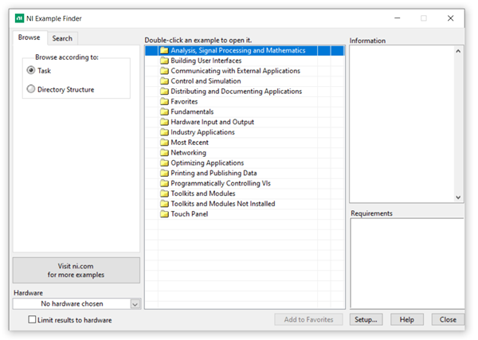478x340 pixels.
Task: Select the Building User Interfaces row text
Action: coord(206,61)
